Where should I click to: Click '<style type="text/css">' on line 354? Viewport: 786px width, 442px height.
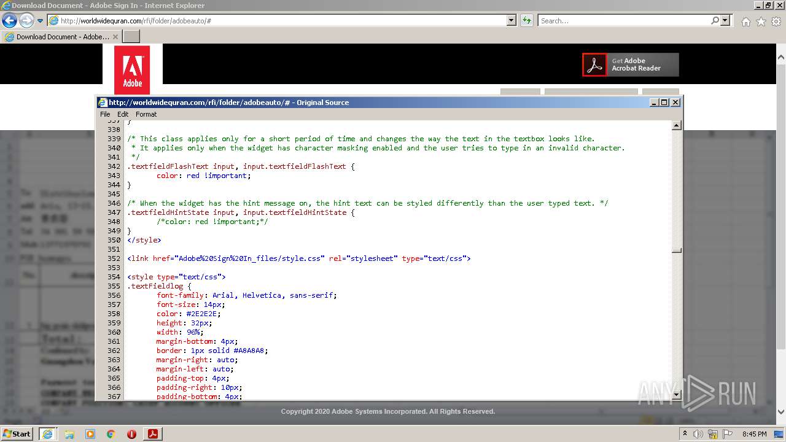coord(177,277)
